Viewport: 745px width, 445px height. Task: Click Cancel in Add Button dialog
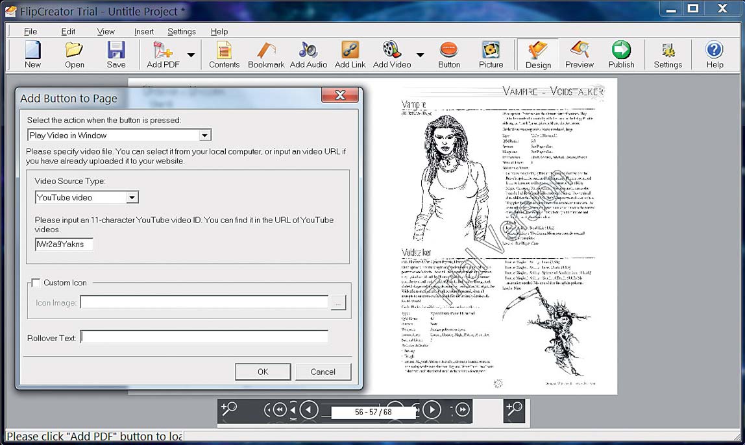tap(323, 372)
